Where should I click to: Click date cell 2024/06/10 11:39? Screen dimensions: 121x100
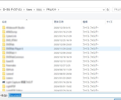click(63, 70)
